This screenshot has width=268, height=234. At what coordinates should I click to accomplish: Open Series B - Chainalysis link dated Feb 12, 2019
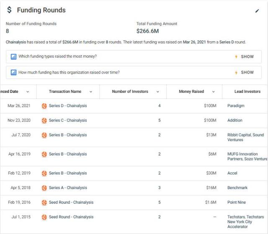(68, 173)
